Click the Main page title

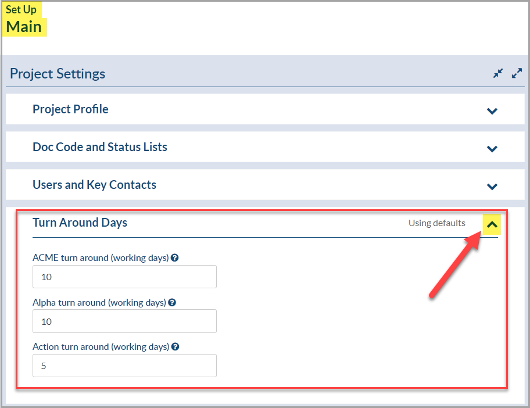pos(24,27)
